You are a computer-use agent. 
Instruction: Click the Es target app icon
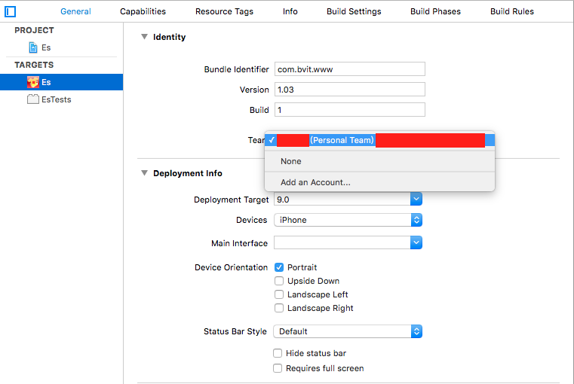point(33,82)
